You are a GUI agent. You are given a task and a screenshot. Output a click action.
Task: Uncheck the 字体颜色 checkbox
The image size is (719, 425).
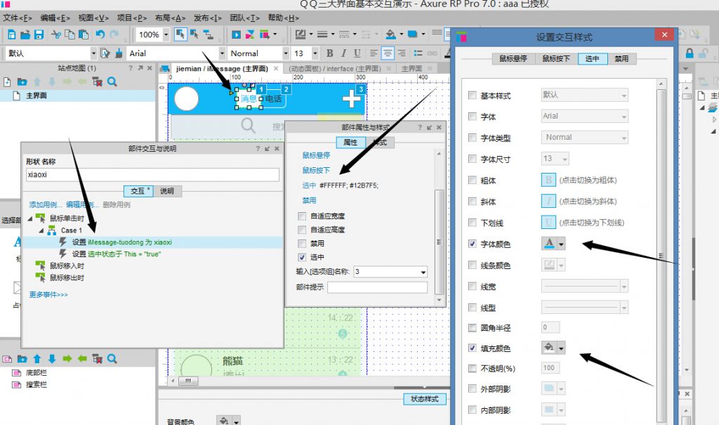[473, 244]
